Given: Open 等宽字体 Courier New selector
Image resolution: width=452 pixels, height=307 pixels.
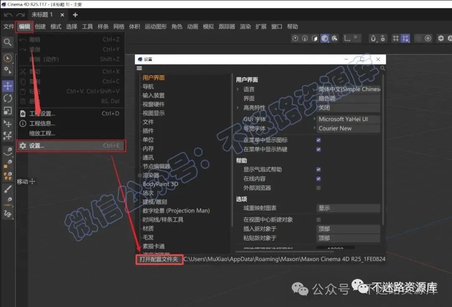Looking at the screenshot, I should coord(349,128).
